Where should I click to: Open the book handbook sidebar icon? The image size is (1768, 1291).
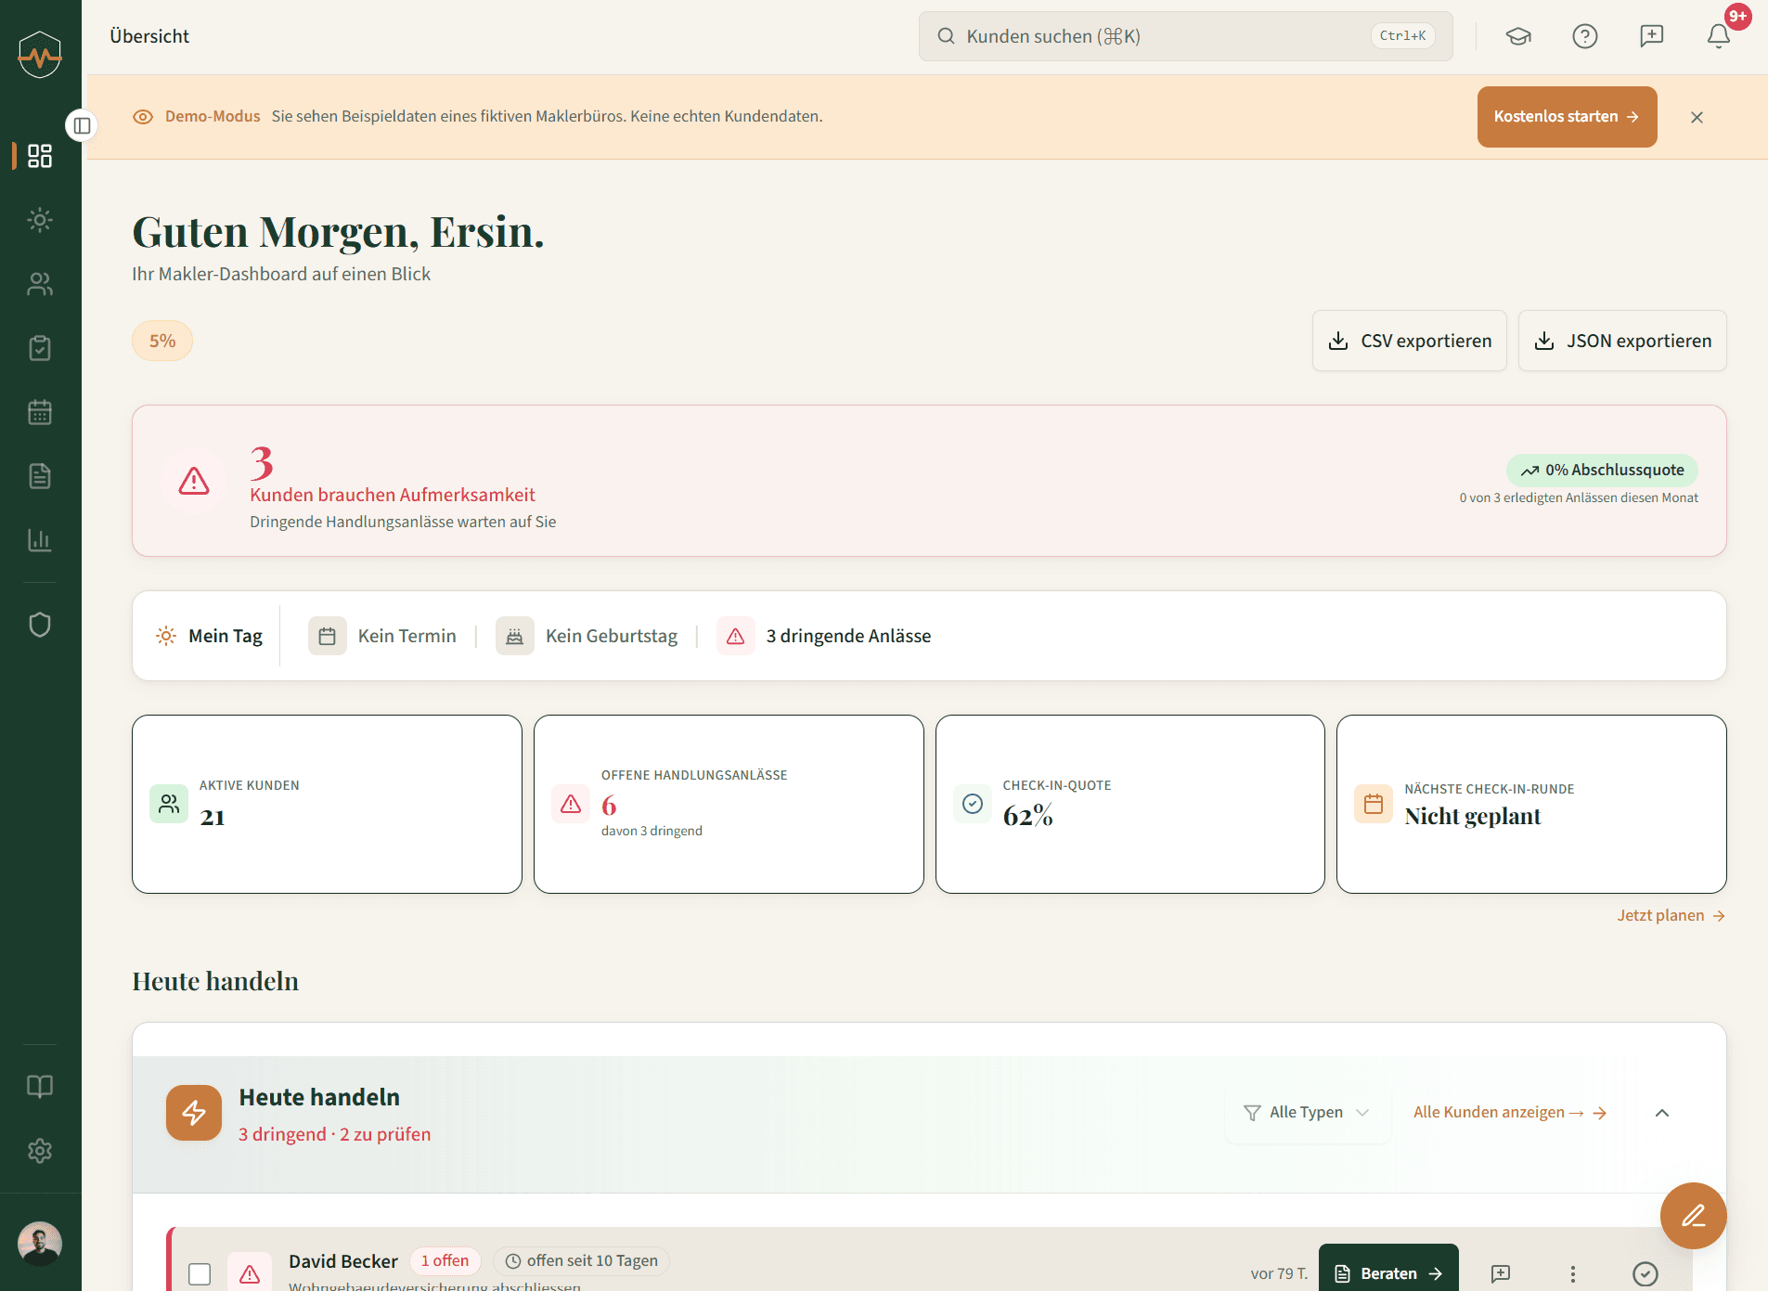click(40, 1087)
